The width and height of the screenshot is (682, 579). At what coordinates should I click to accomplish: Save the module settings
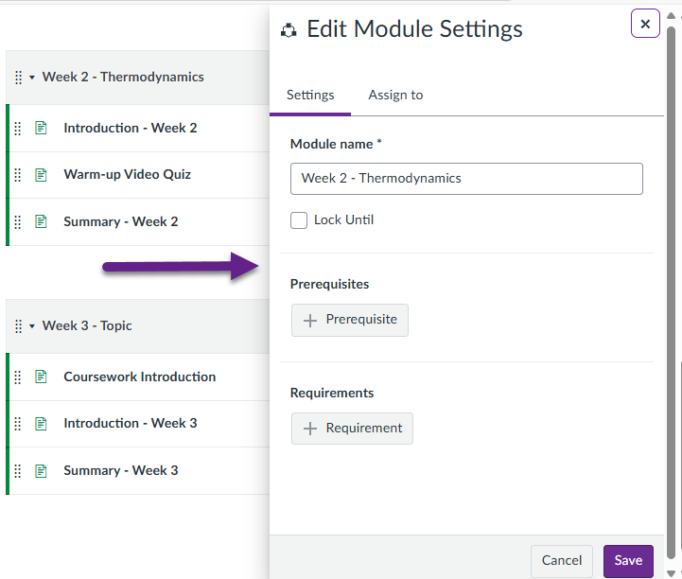point(628,561)
